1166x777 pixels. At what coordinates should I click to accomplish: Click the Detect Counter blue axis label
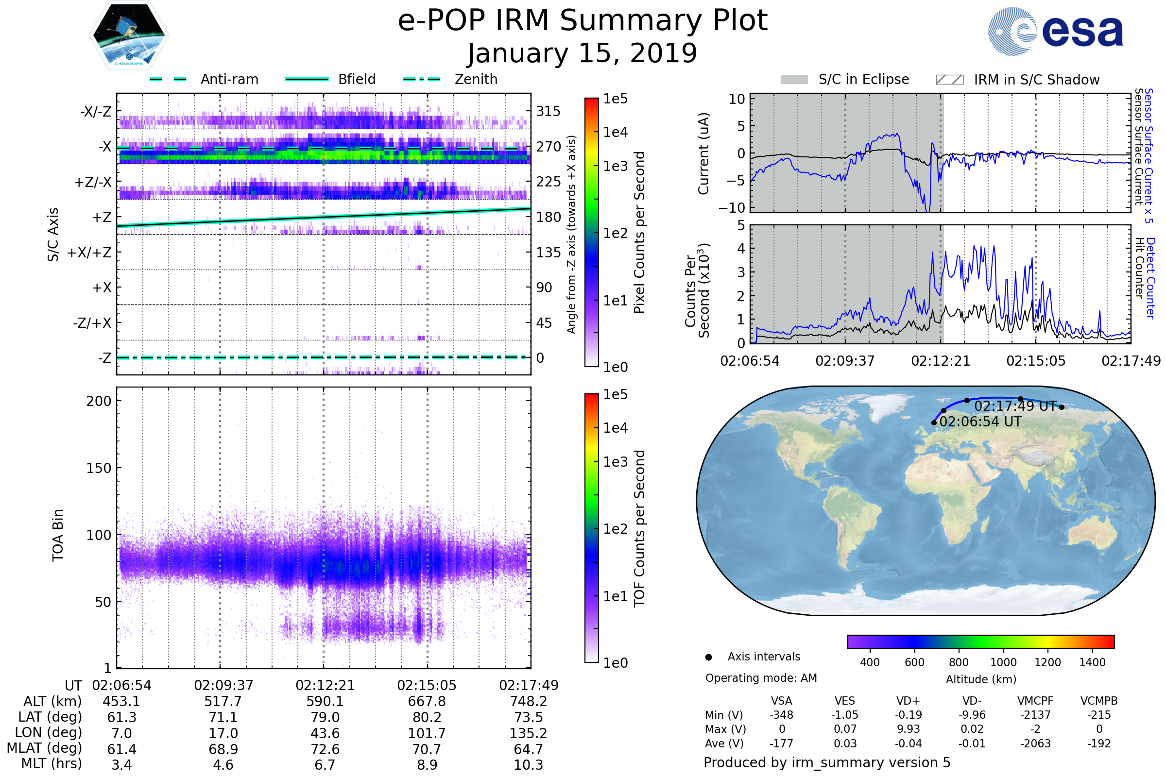(1151, 278)
